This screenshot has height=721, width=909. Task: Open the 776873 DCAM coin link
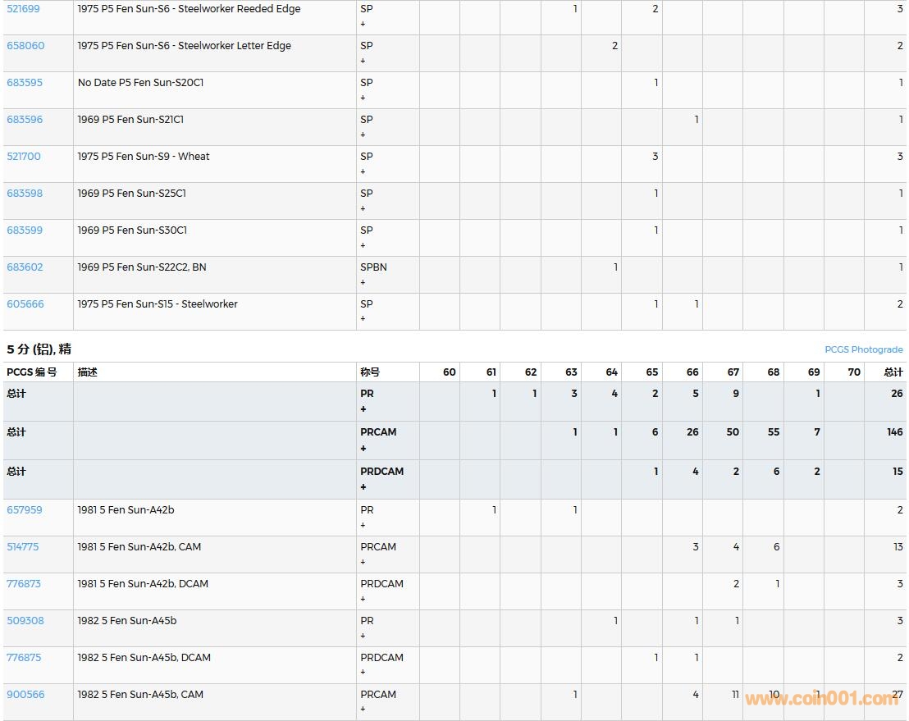point(24,584)
